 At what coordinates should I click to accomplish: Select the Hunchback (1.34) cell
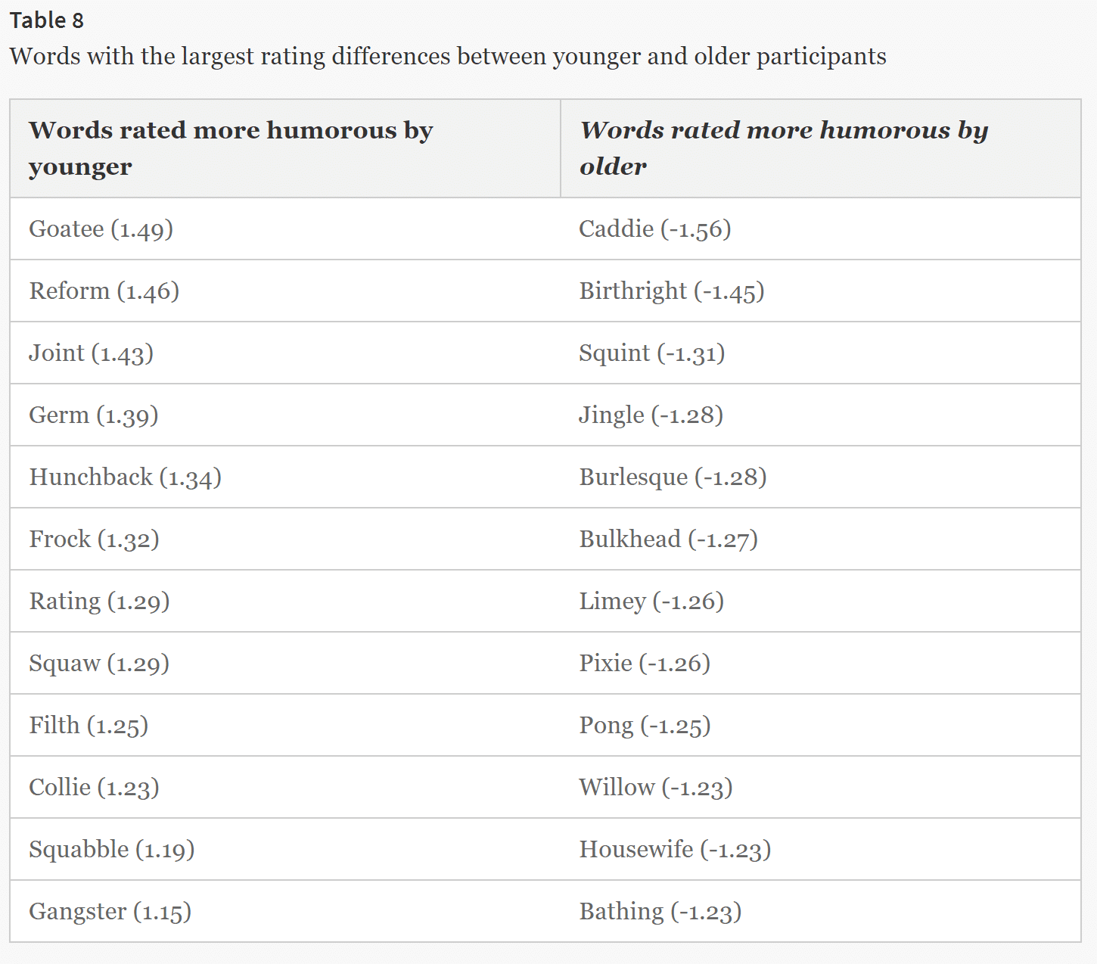126,477
